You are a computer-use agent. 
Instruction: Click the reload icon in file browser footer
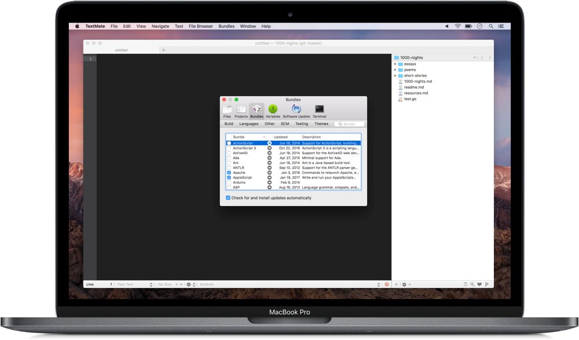[466, 284]
